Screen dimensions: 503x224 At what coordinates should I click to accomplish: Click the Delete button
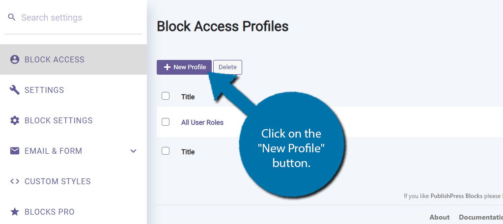[227, 67]
